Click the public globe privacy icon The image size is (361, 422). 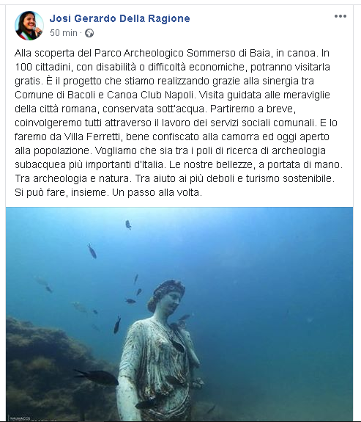[89, 33]
